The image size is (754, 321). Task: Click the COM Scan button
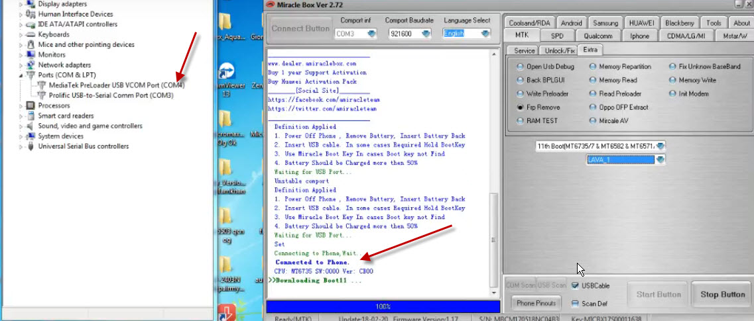[521, 285]
